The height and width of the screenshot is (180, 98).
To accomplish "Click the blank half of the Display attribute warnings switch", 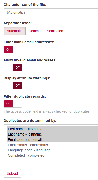I will 8,86.
